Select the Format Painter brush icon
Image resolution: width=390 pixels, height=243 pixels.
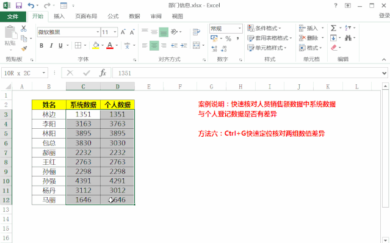pos(24,48)
